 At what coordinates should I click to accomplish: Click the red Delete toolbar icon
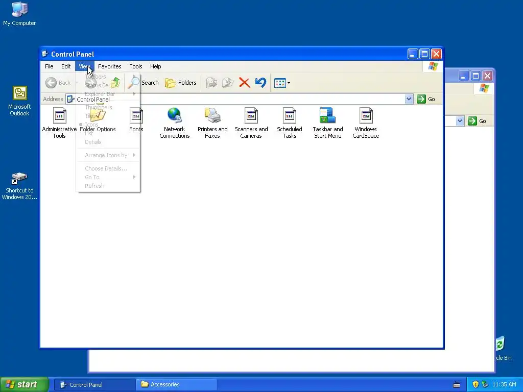(245, 83)
